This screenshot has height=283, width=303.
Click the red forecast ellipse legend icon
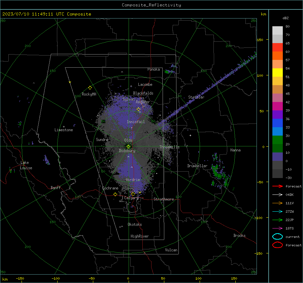(277, 245)
